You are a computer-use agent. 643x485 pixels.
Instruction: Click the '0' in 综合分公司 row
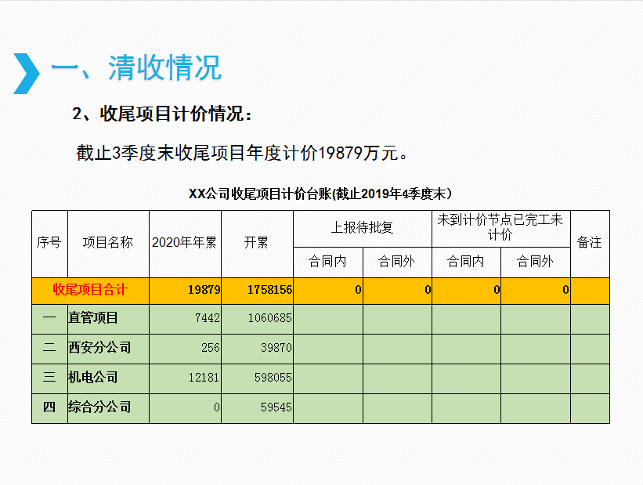click(216, 407)
